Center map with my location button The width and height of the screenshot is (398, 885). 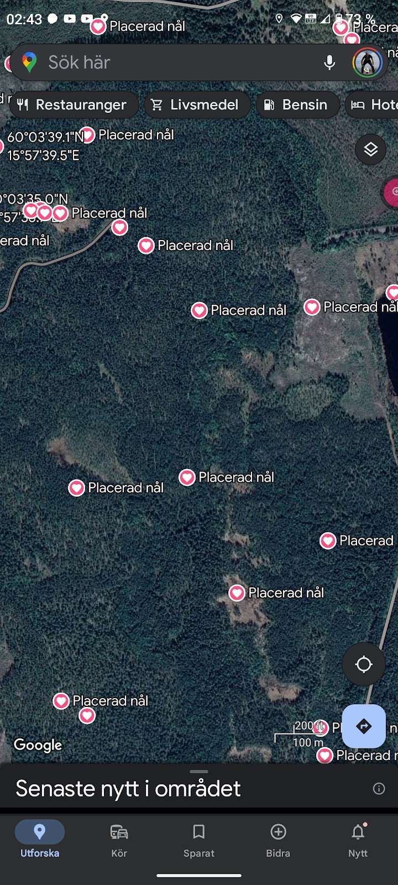click(364, 664)
